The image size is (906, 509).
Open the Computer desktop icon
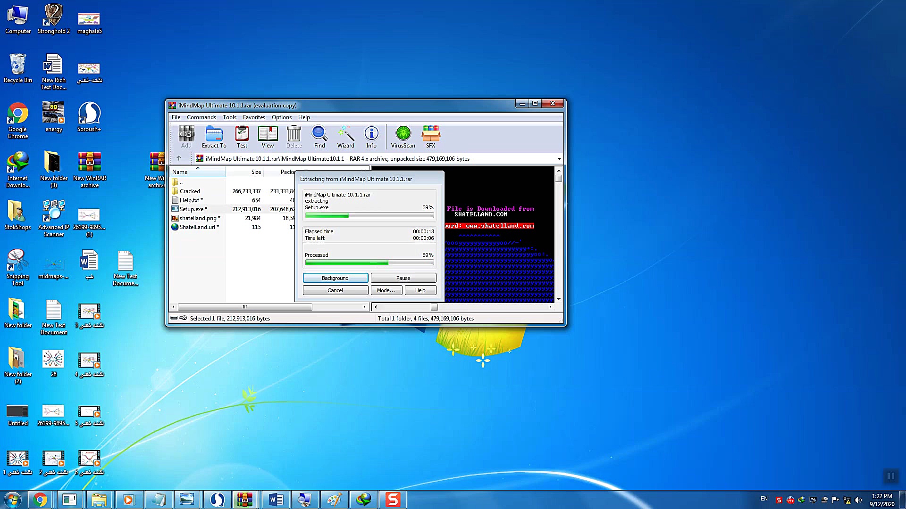click(x=18, y=19)
